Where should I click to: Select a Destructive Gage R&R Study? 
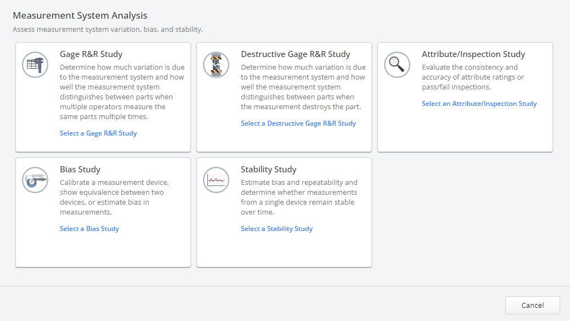(x=298, y=123)
